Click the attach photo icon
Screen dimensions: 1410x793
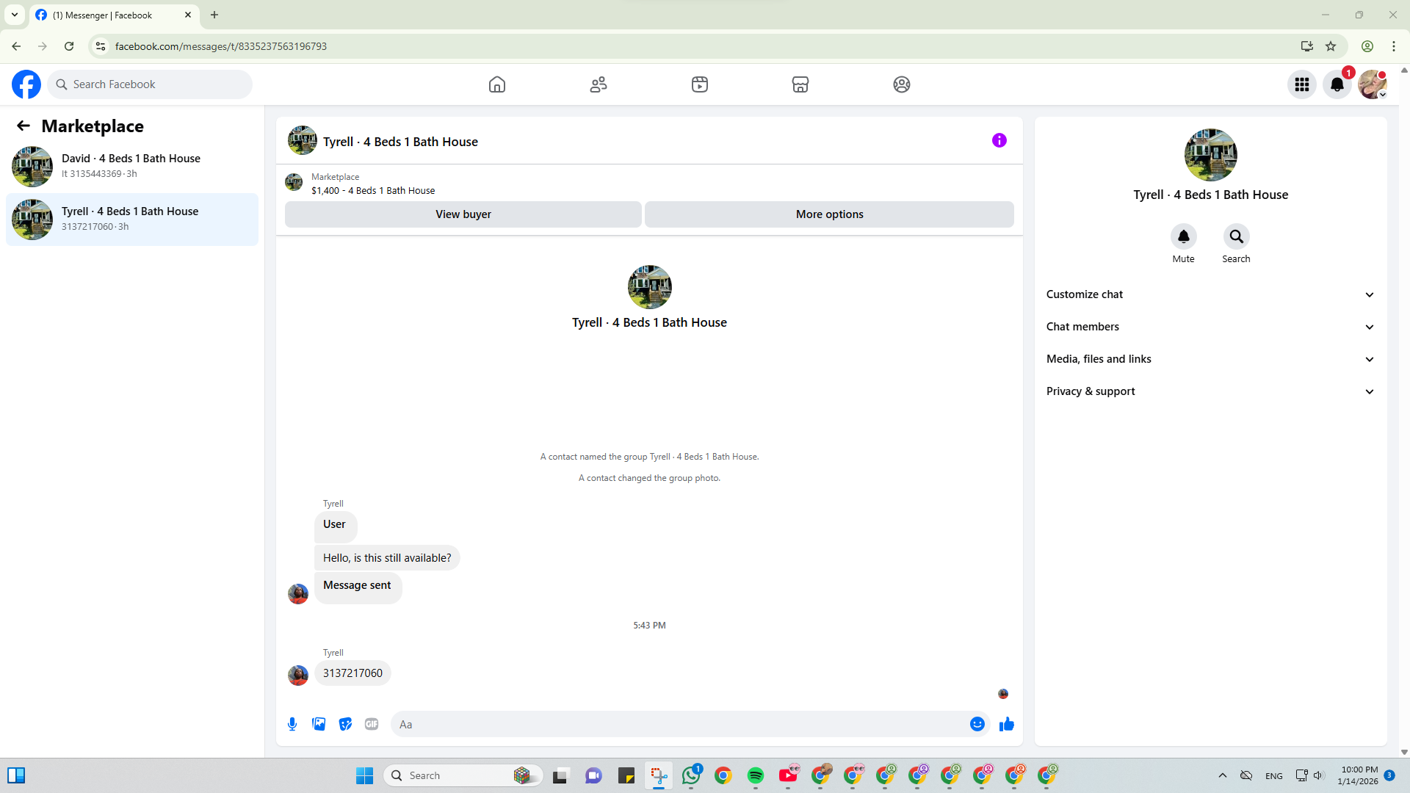[x=319, y=724]
